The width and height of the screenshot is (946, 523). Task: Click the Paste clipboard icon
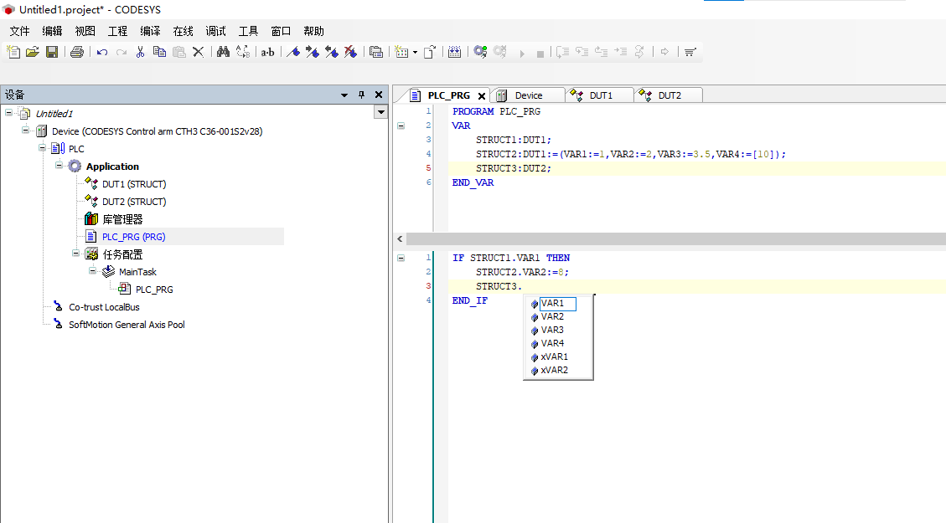179,52
